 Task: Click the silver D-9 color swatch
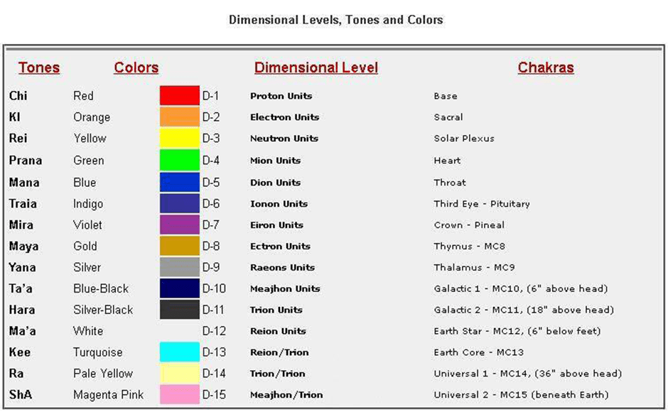179,268
